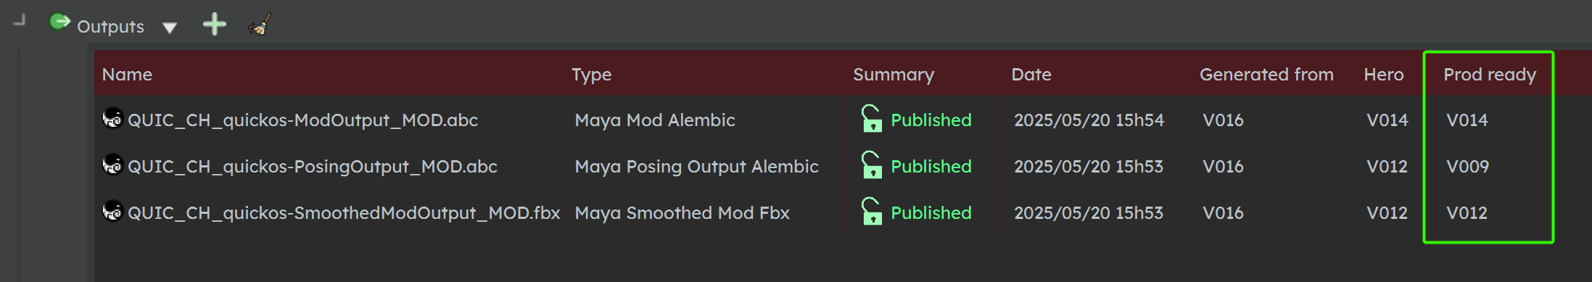The image size is (1592, 282).
Task: Click the unlocked padlock on SmoothedModOutput row
Action: tap(871, 211)
